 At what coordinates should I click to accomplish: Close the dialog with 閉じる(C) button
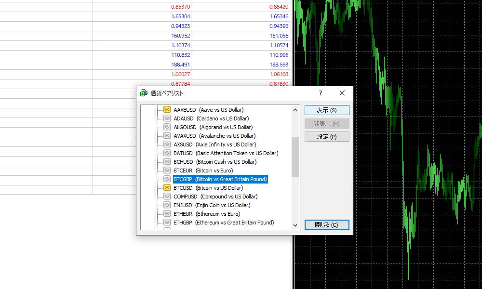tap(326, 224)
